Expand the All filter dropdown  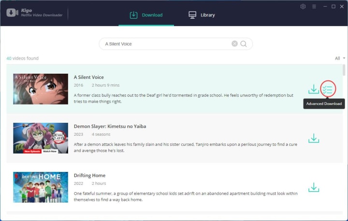pos(340,58)
